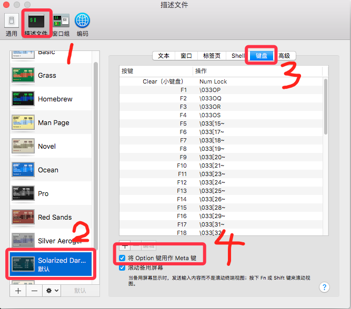Add a new profile with plus button

18,291
